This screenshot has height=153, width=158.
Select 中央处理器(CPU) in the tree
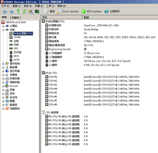(x=23, y=34)
